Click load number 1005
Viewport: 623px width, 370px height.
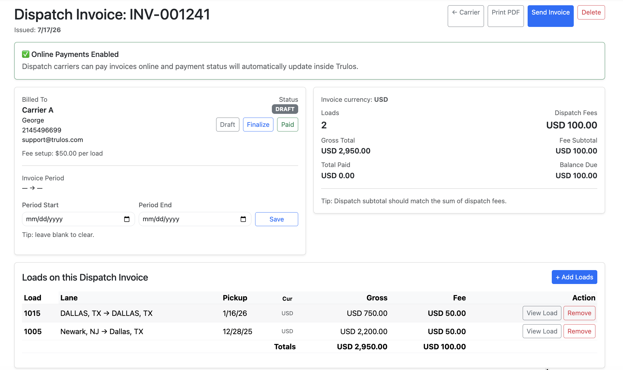pos(33,332)
